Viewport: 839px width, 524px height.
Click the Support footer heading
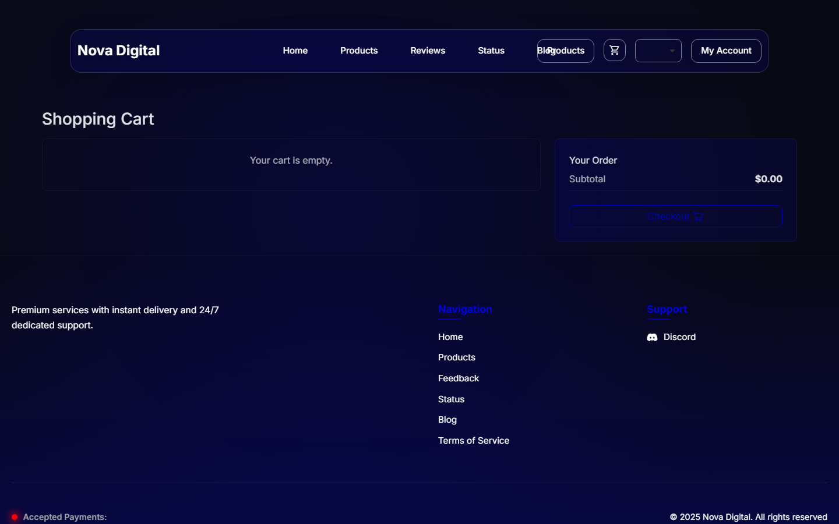point(667,309)
